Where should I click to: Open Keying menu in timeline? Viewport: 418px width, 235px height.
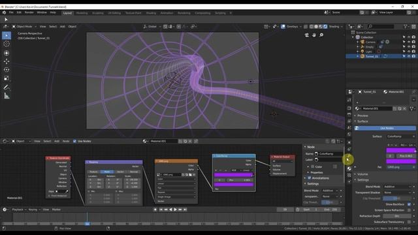(x=34, y=210)
